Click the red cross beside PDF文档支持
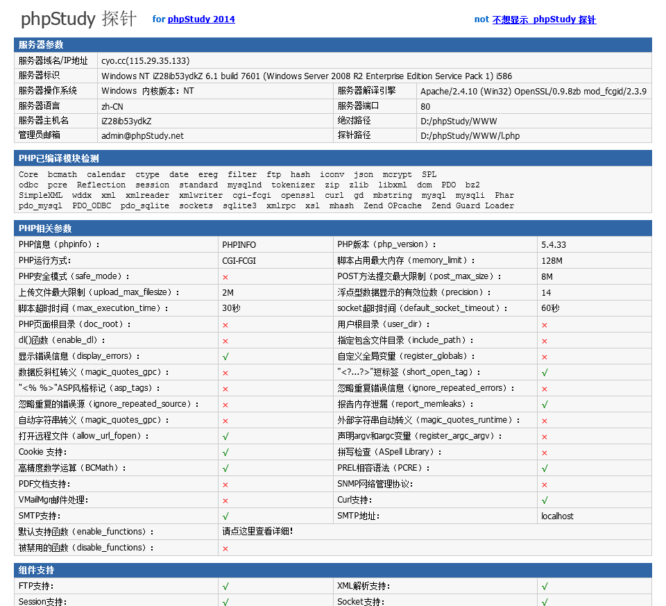The width and height of the screenshot is (666, 606). [225, 485]
